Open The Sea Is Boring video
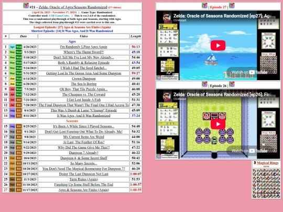 pos(83,84)
